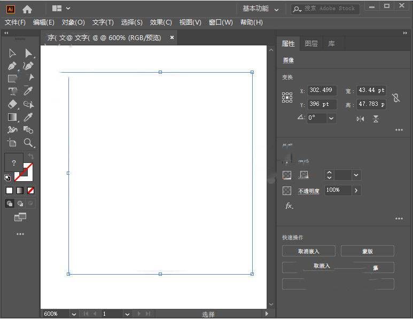413x319 pixels.
Task: Flip the object horizontally
Action: (360, 119)
